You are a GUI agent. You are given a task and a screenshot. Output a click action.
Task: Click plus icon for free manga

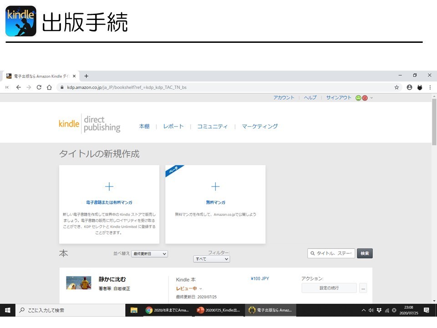pos(215,186)
